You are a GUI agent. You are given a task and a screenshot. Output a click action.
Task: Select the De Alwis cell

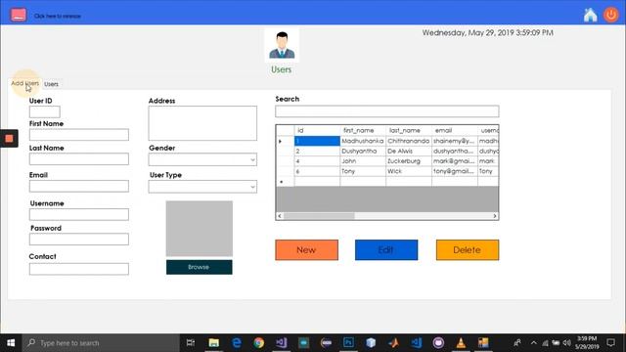coord(409,151)
